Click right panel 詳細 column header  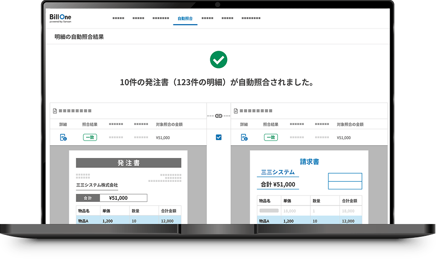[244, 124]
